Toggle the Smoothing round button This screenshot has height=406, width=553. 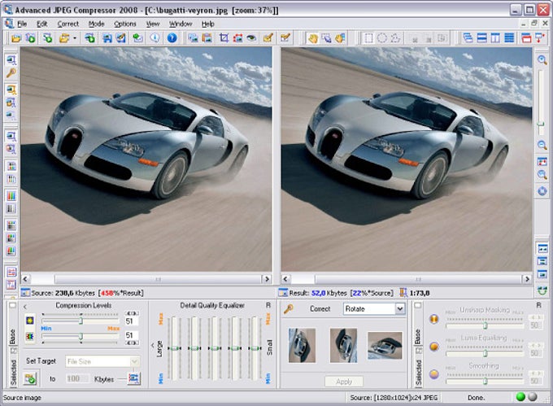click(433, 373)
